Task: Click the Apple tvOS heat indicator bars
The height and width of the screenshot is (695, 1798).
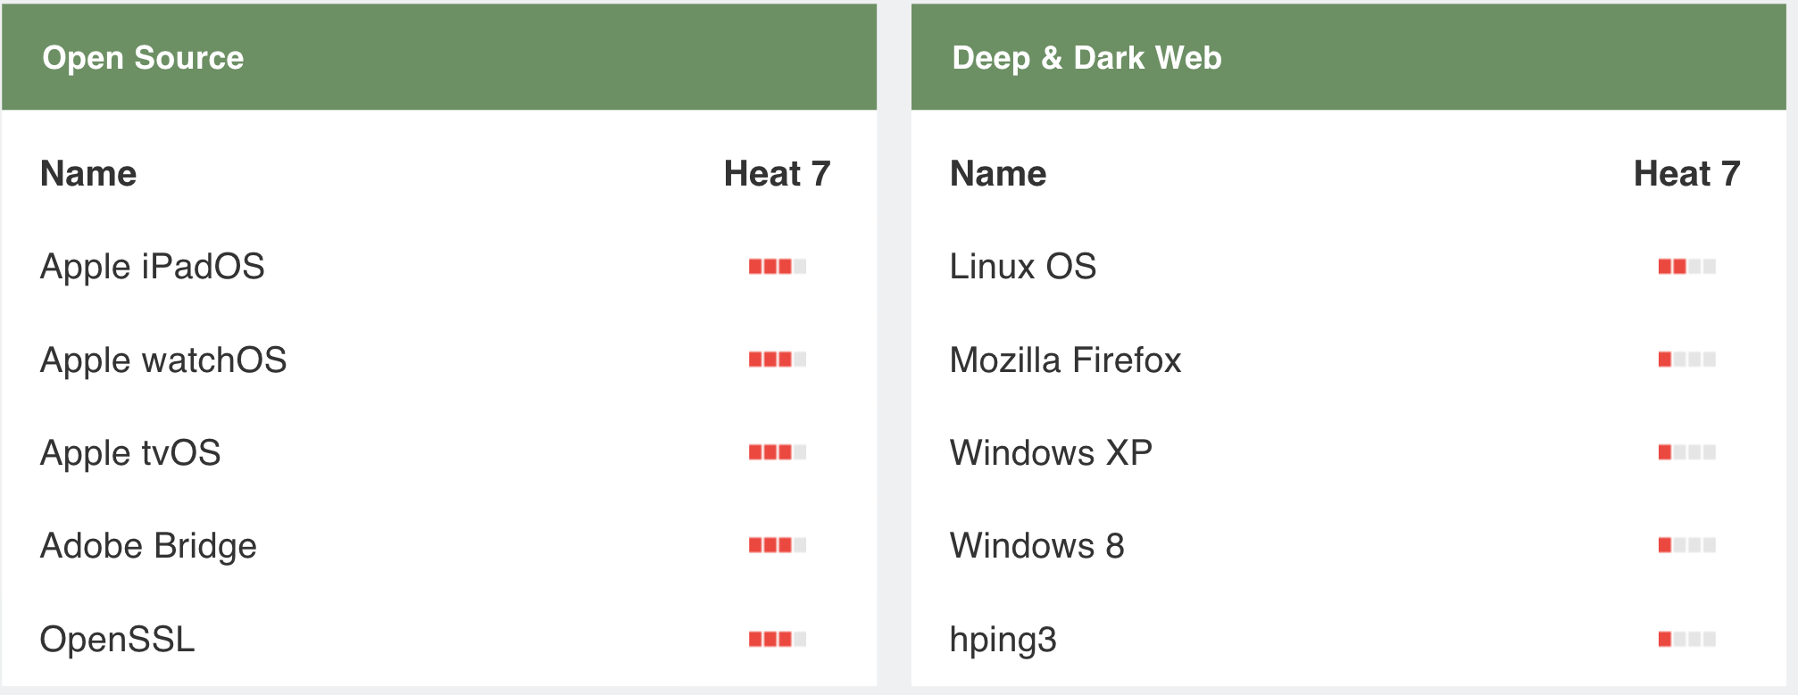Action: click(x=777, y=452)
